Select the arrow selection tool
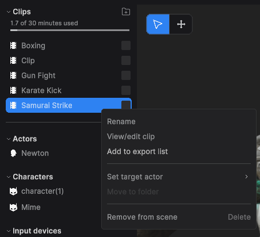 [x=158, y=24]
